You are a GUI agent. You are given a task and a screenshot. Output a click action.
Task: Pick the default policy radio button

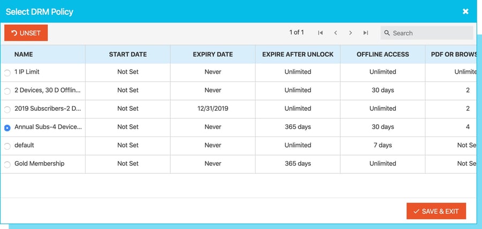coord(7,147)
